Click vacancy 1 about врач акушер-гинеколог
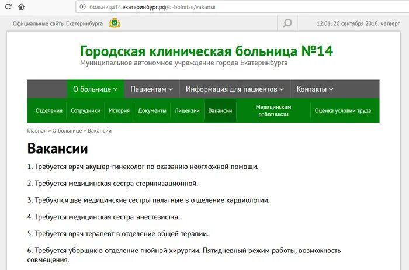Viewport: 409px width, 270px height. point(143,167)
